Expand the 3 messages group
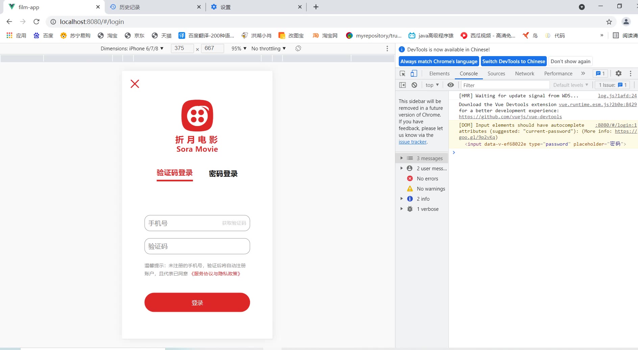638x350 pixels. coord(422,158)
